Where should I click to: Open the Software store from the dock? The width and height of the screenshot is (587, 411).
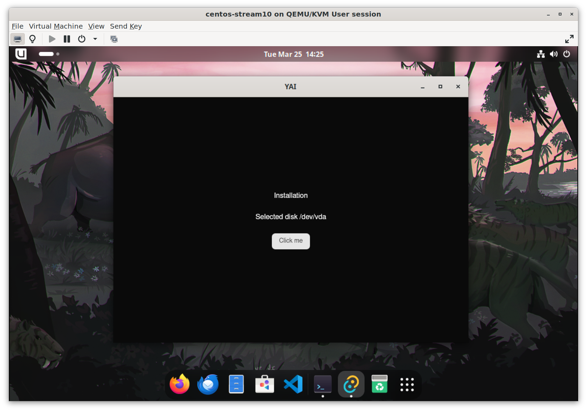(x=265, y=384)
